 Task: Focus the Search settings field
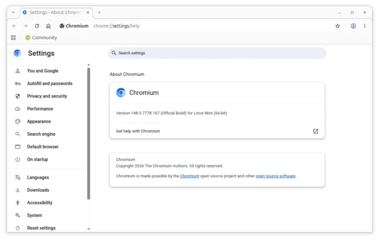pos(217,53)
